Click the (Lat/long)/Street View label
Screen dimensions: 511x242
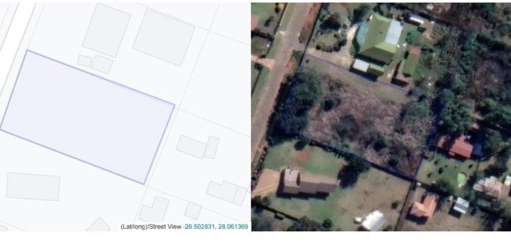(x=152, y=227)
